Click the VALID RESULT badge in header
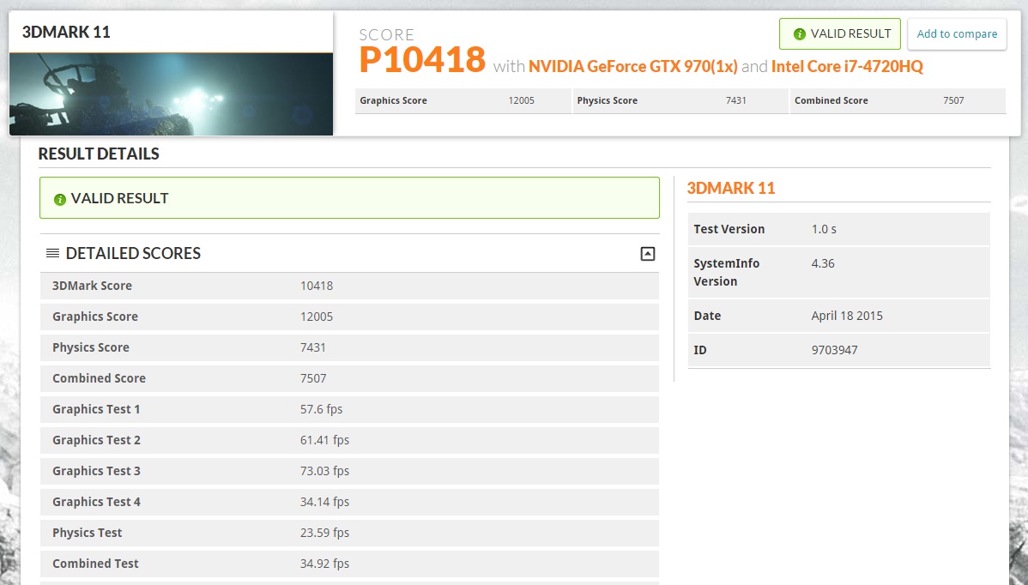This screenshot has height=585, width=1028. 840,34
